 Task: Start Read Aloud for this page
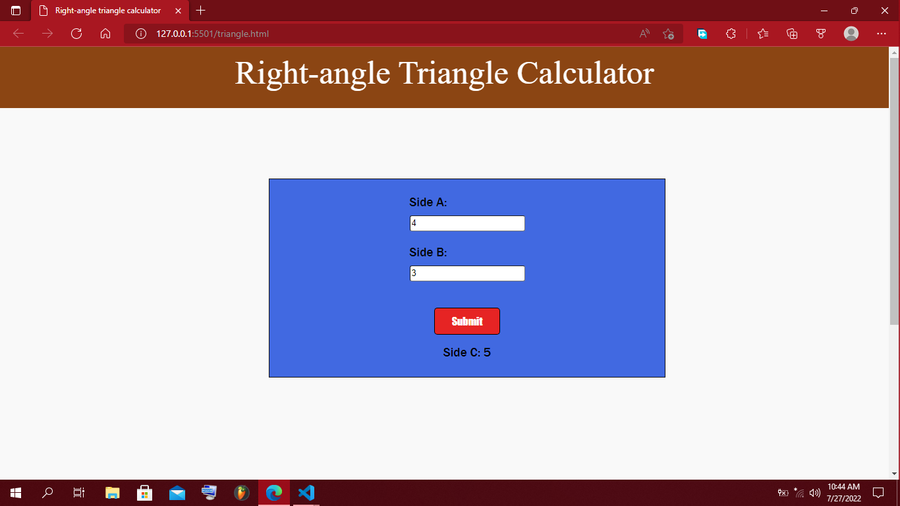[644, 34]
